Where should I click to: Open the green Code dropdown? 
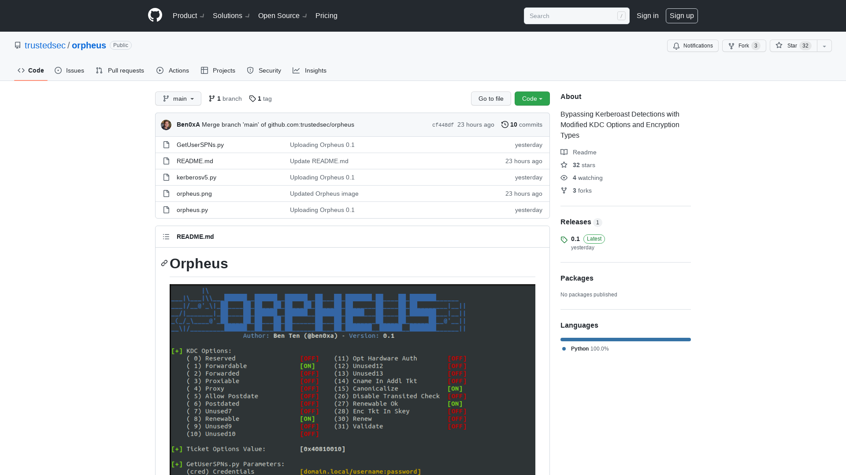point(532,99)
